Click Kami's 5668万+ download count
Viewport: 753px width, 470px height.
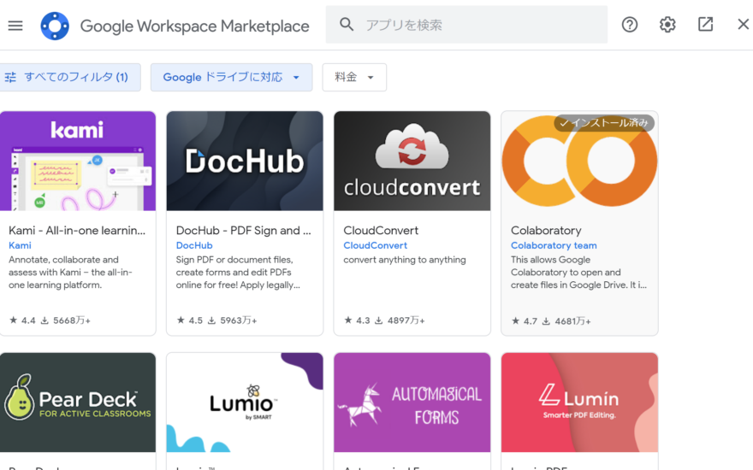(x=66, y=320)
